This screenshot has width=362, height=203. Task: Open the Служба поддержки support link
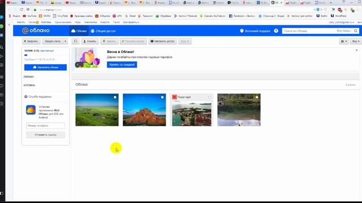[38, 96]
